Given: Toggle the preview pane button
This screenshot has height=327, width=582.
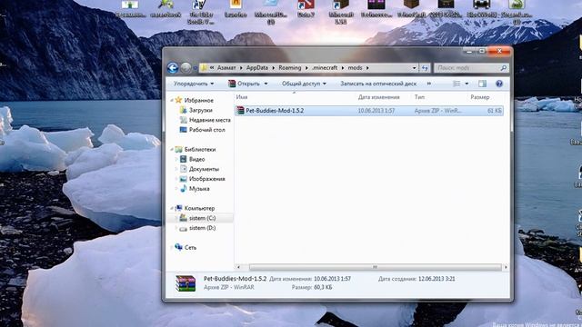Looking at the screenshot, I should click(482, 84).
